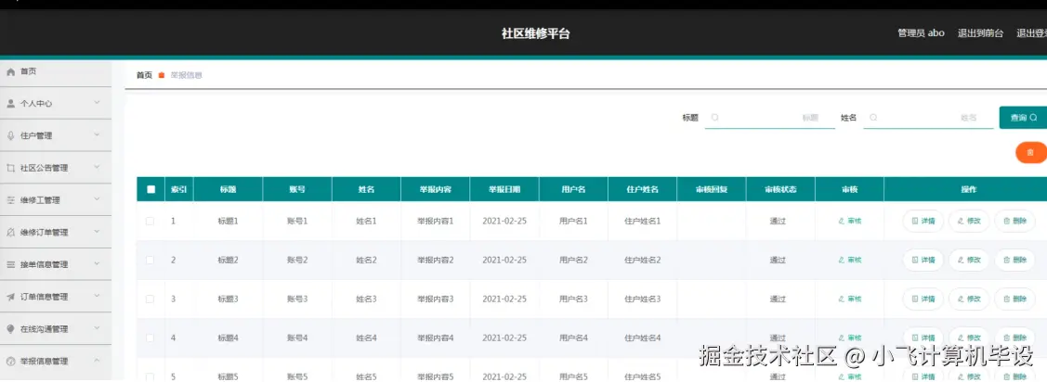This screenshot has width=1047, height=382.
Task: Click the home icon in sidebar
Action: 10,72
